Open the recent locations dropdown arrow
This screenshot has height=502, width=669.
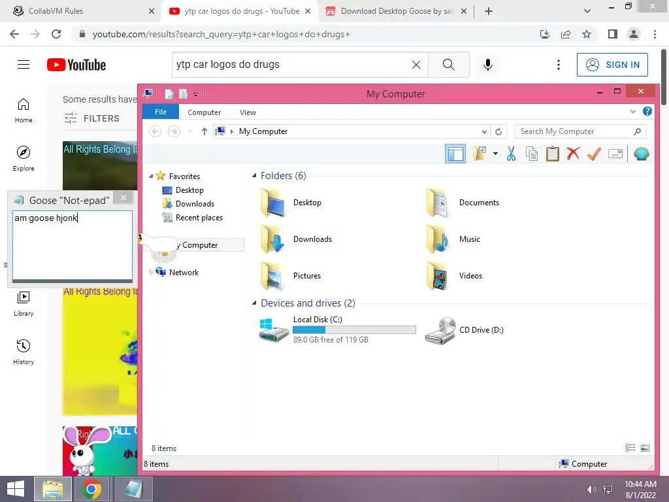point(190,131)
